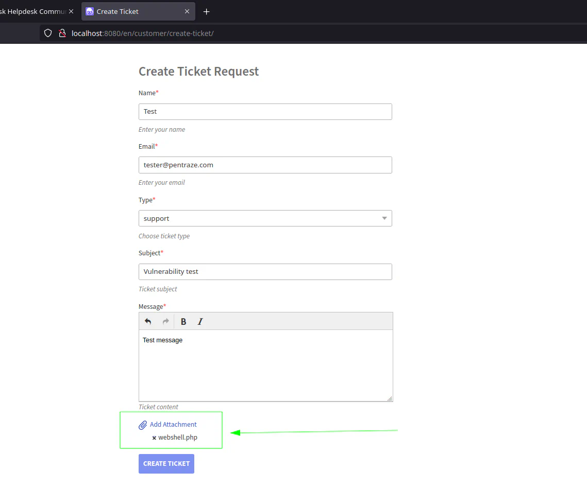Close the Create Ticket tab

186,11
